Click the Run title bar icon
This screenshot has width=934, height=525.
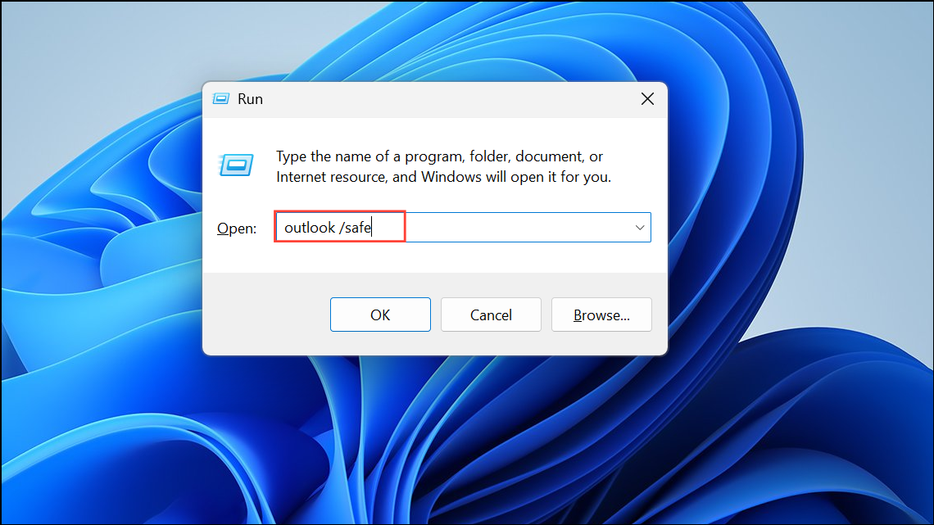pyautogui.click(x=221, y=99)
